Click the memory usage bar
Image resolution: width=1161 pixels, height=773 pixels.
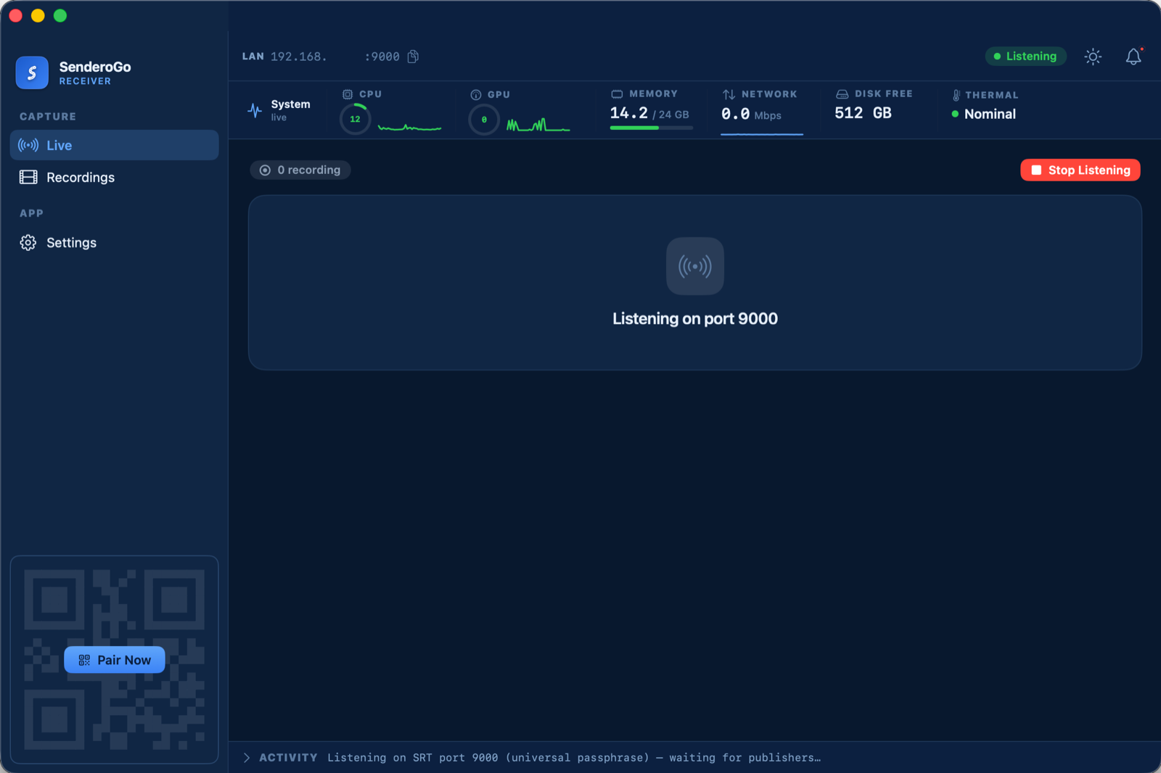tap(652, 128)
